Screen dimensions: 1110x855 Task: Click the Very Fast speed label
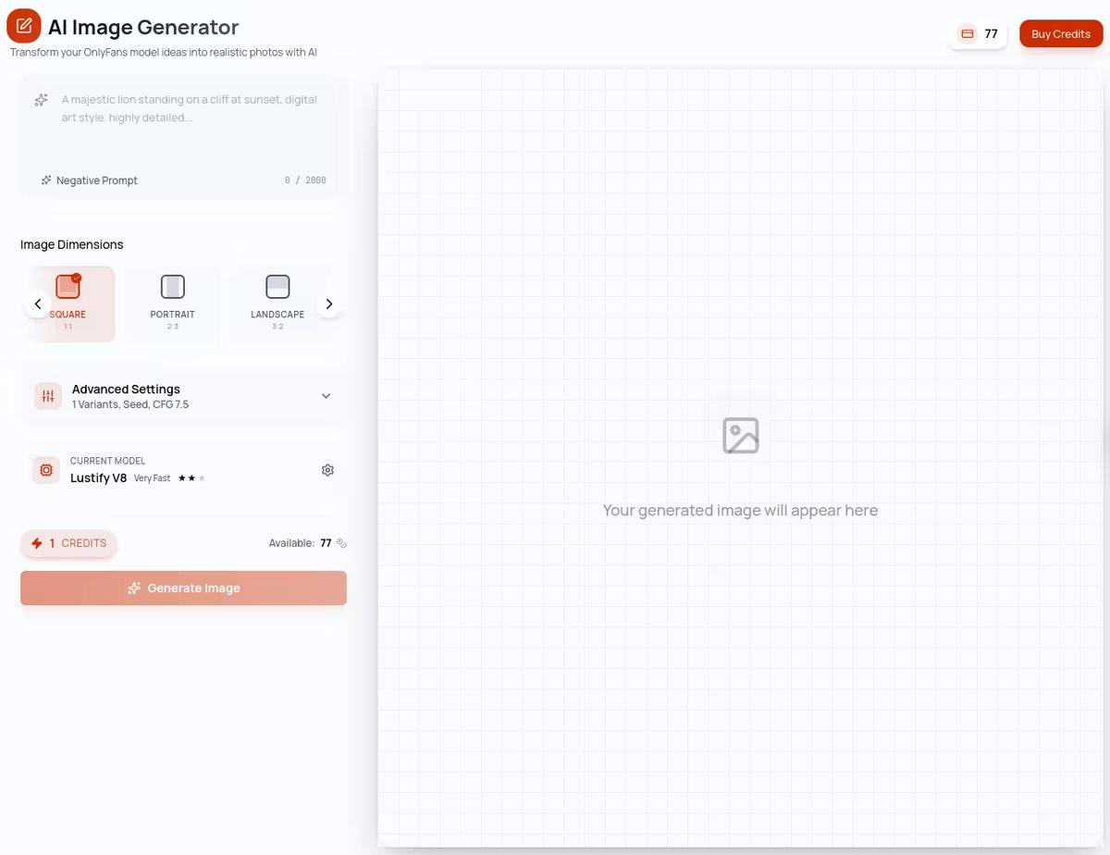coord(152,478)
